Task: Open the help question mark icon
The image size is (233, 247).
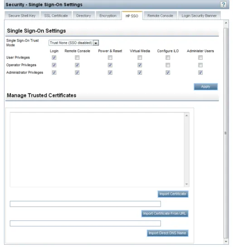Action: (223, 5)
